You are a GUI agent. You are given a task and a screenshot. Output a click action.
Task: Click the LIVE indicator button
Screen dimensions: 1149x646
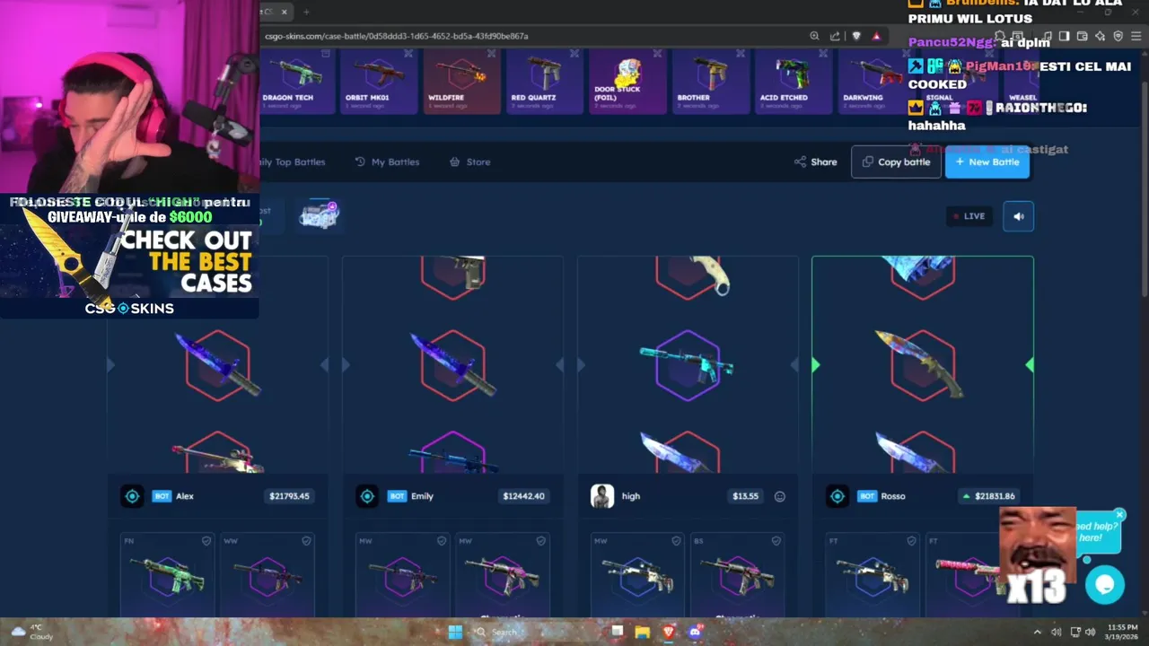969,216
